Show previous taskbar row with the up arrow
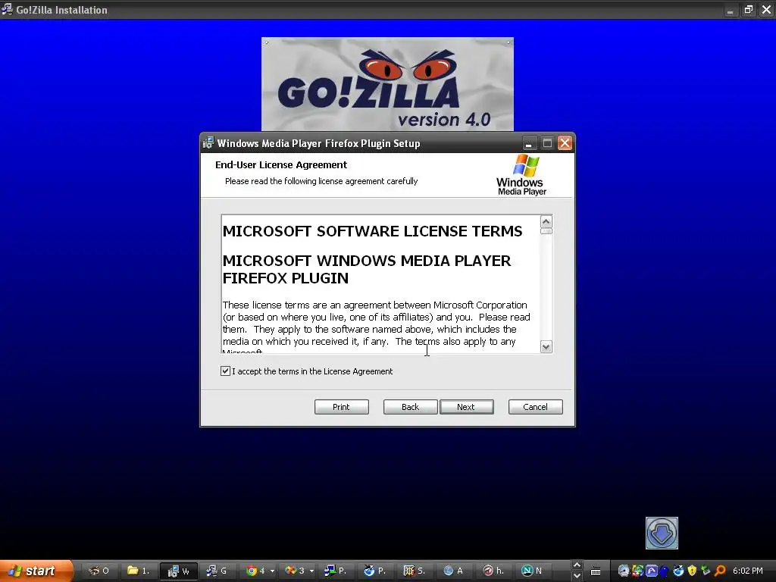776x582 pixels. [577, 565]
